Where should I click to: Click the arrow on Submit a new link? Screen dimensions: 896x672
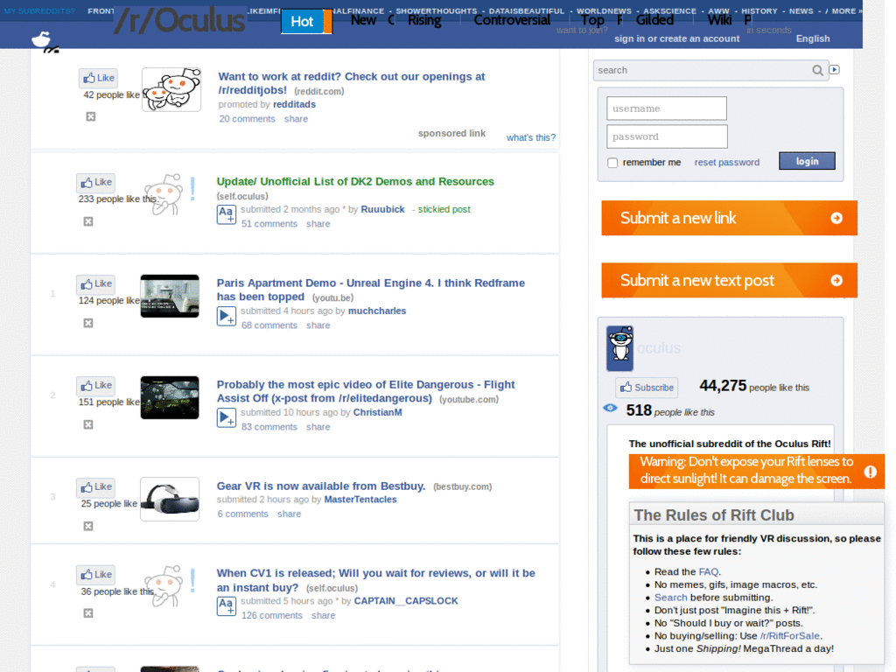coord(836,218)
